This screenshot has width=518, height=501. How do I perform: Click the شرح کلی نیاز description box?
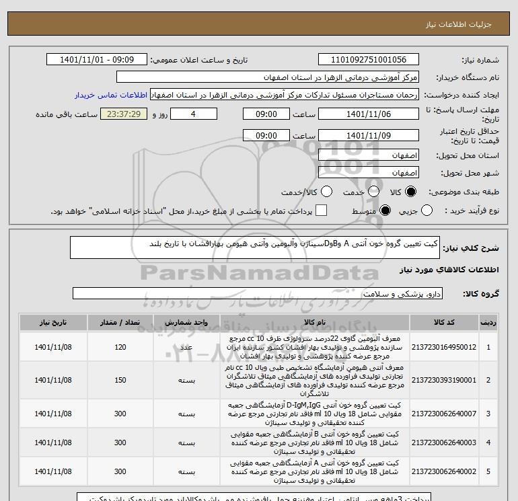(255, 247)
